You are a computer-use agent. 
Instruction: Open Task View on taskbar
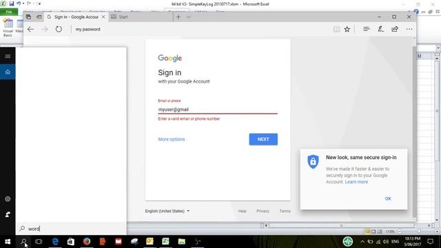[x=39, y=242]
